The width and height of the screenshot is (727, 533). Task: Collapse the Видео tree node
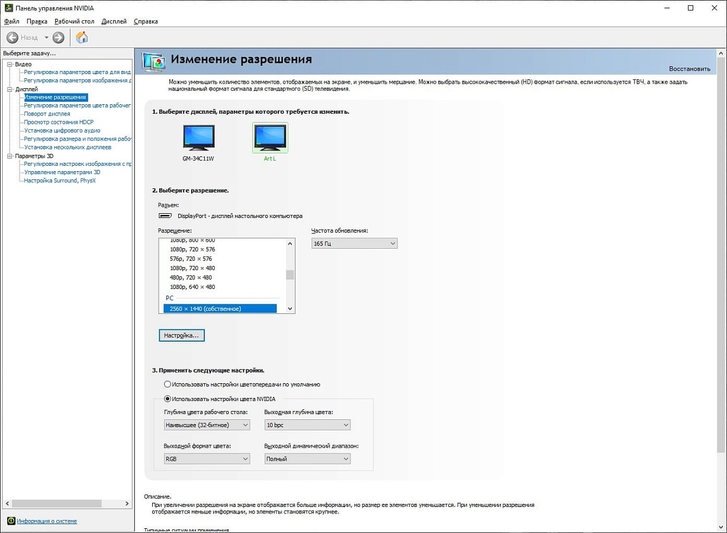coord(9,64)
